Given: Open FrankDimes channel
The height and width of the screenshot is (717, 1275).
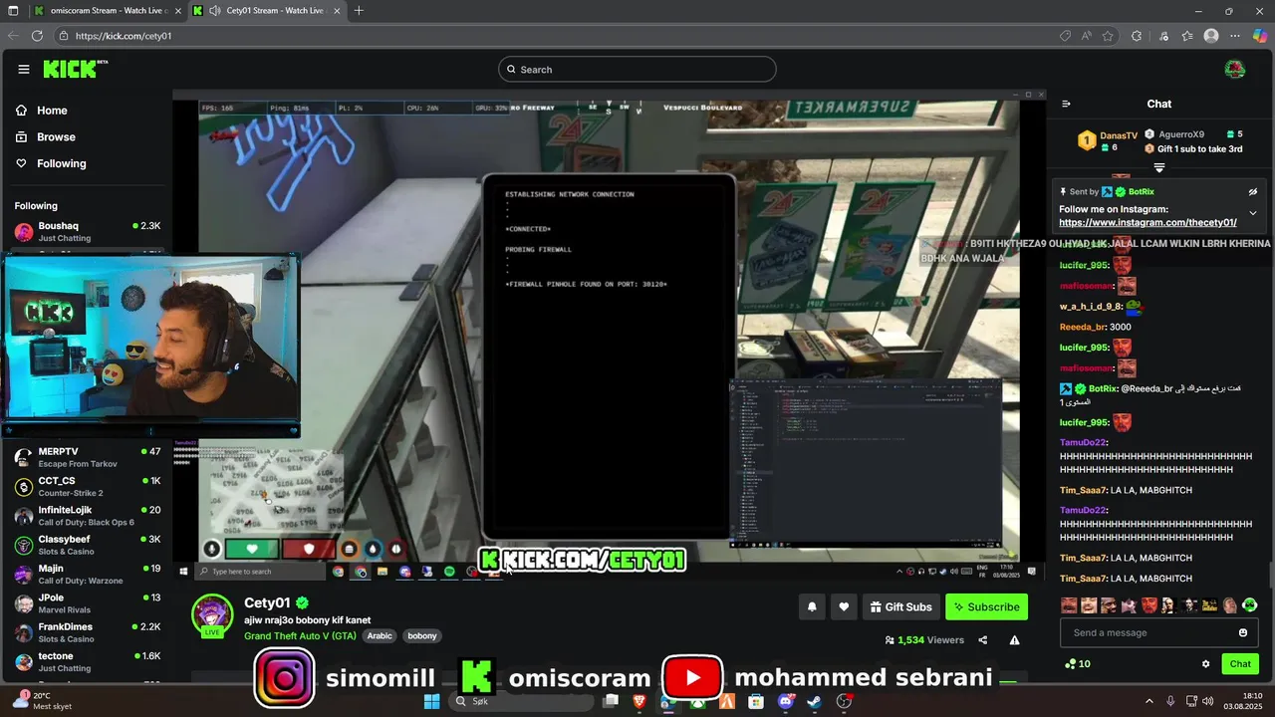Looking at the screenshot, I should click(x=88, y=632).
